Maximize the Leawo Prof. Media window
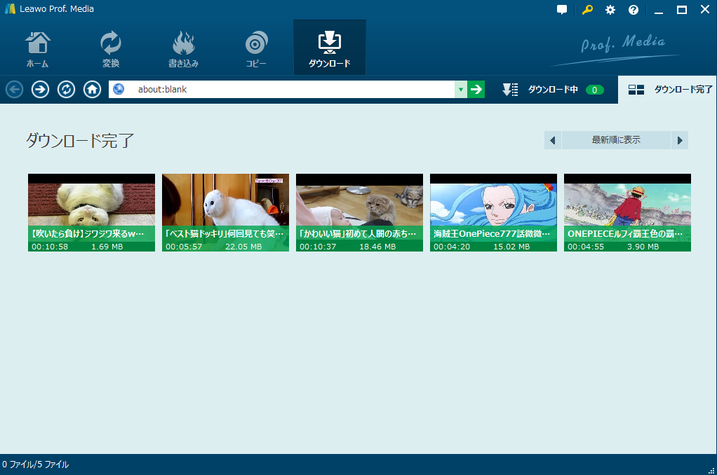 pos(682,10)
